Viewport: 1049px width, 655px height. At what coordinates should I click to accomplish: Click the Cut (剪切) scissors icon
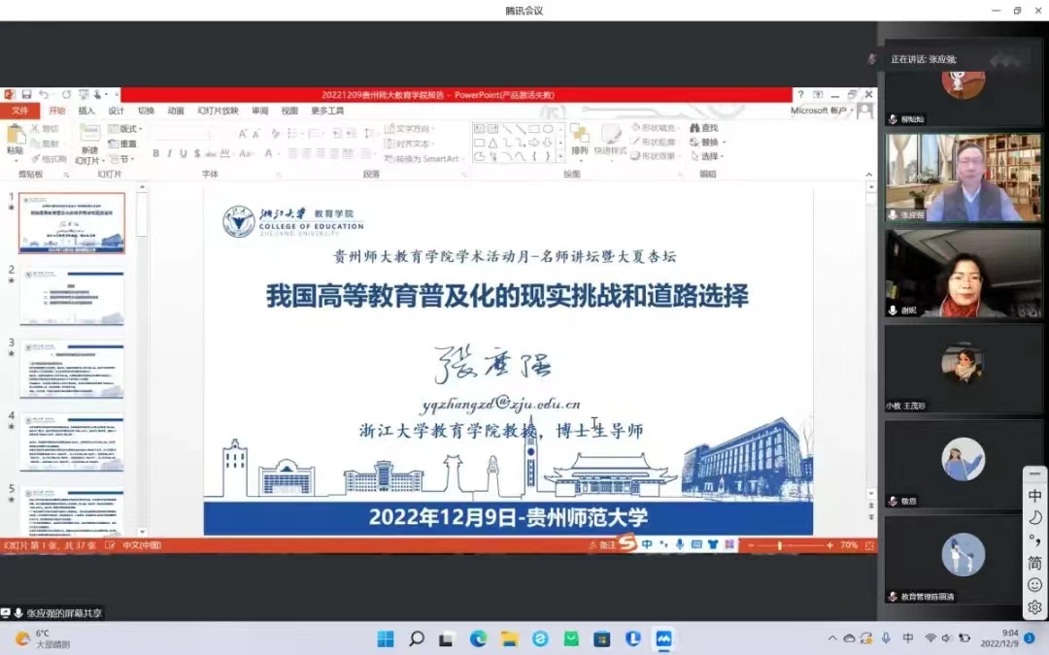point(35,128)
